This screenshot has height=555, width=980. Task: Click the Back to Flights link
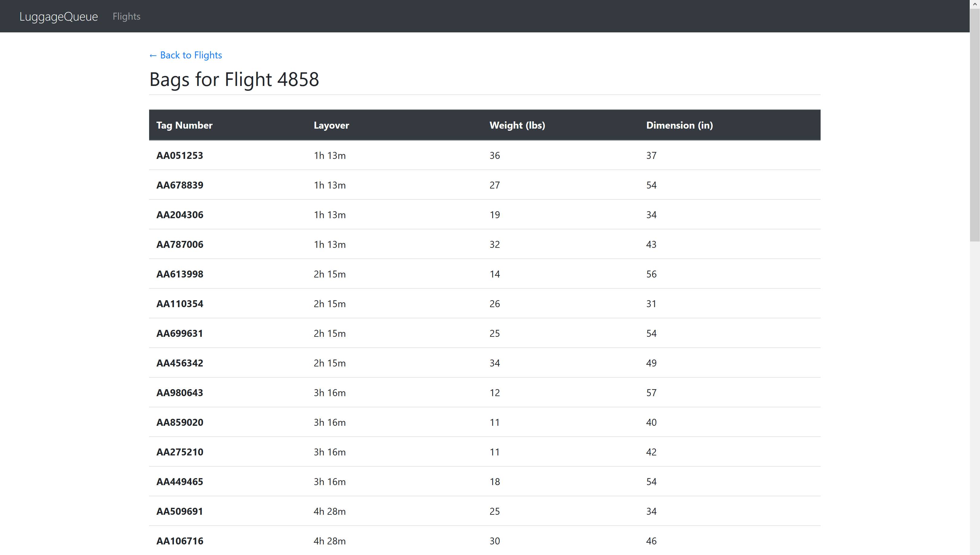click(185, 55)
